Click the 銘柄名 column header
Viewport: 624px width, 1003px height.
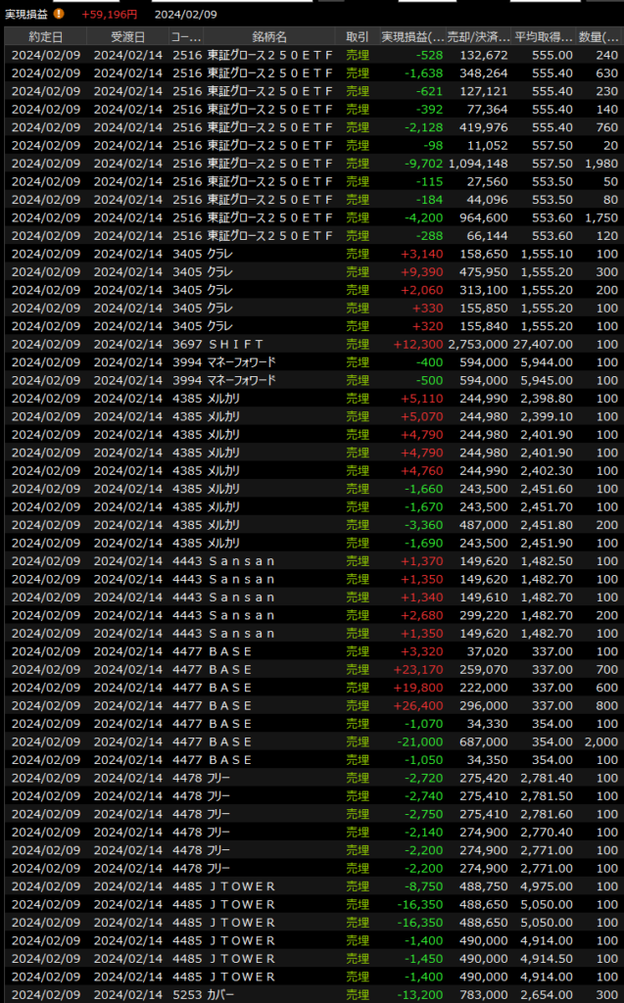point(270,36)
